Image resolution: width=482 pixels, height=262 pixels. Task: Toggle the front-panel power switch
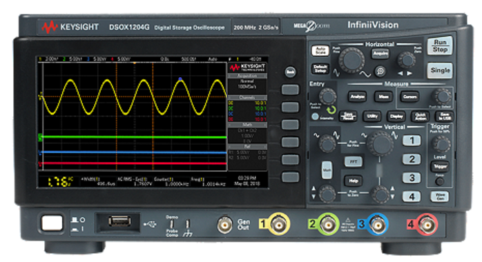[x=52, y=223]
